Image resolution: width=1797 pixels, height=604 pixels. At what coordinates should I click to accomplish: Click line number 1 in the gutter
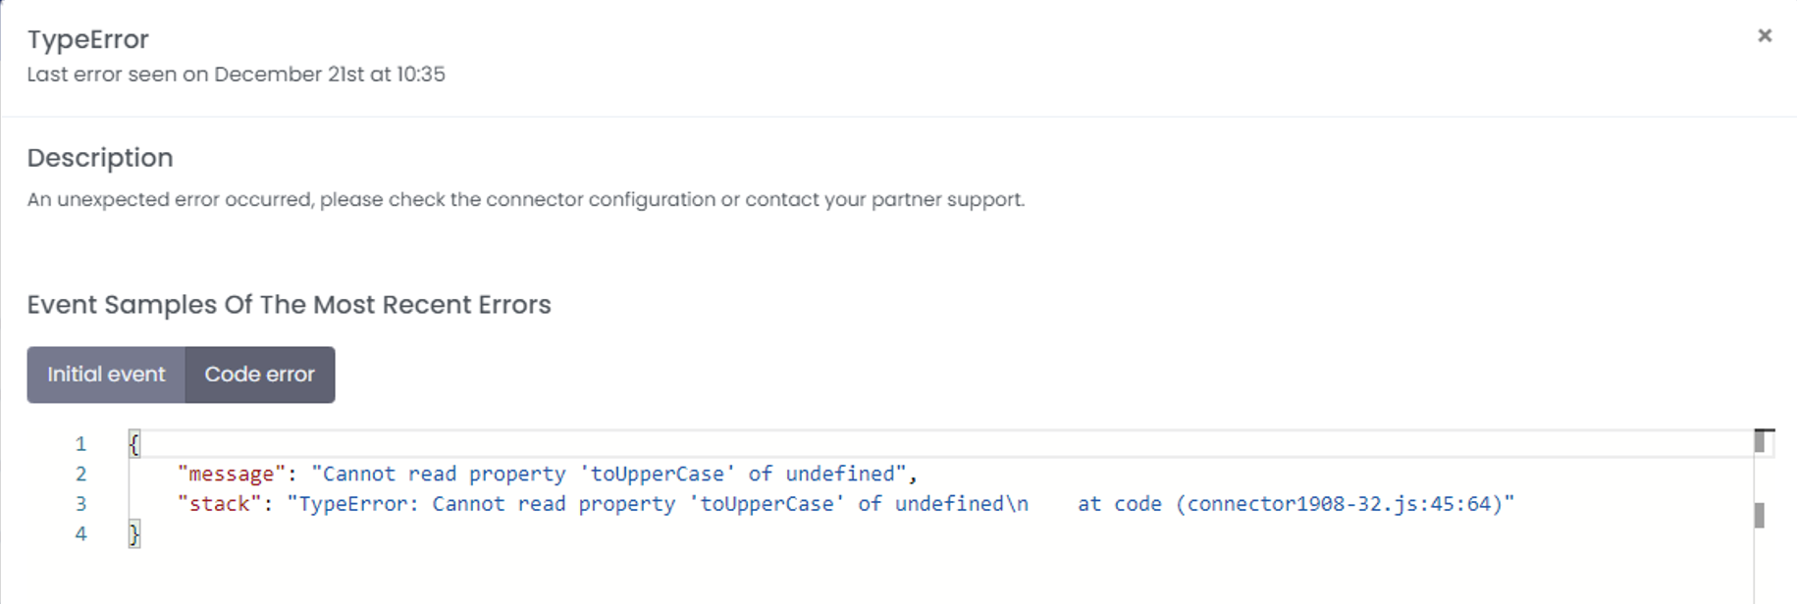tap(80, 444)
